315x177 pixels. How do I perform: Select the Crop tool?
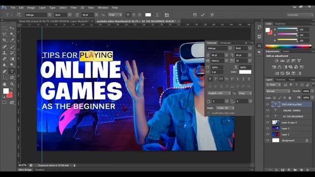(4, 40)
